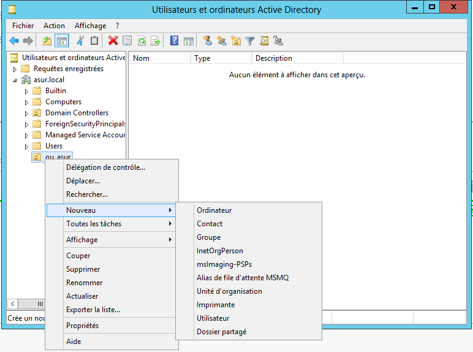This screenshot has width=473, height=352.
Task: Choose Rechercher... in the context menu
Action: [x=111, y=194]
